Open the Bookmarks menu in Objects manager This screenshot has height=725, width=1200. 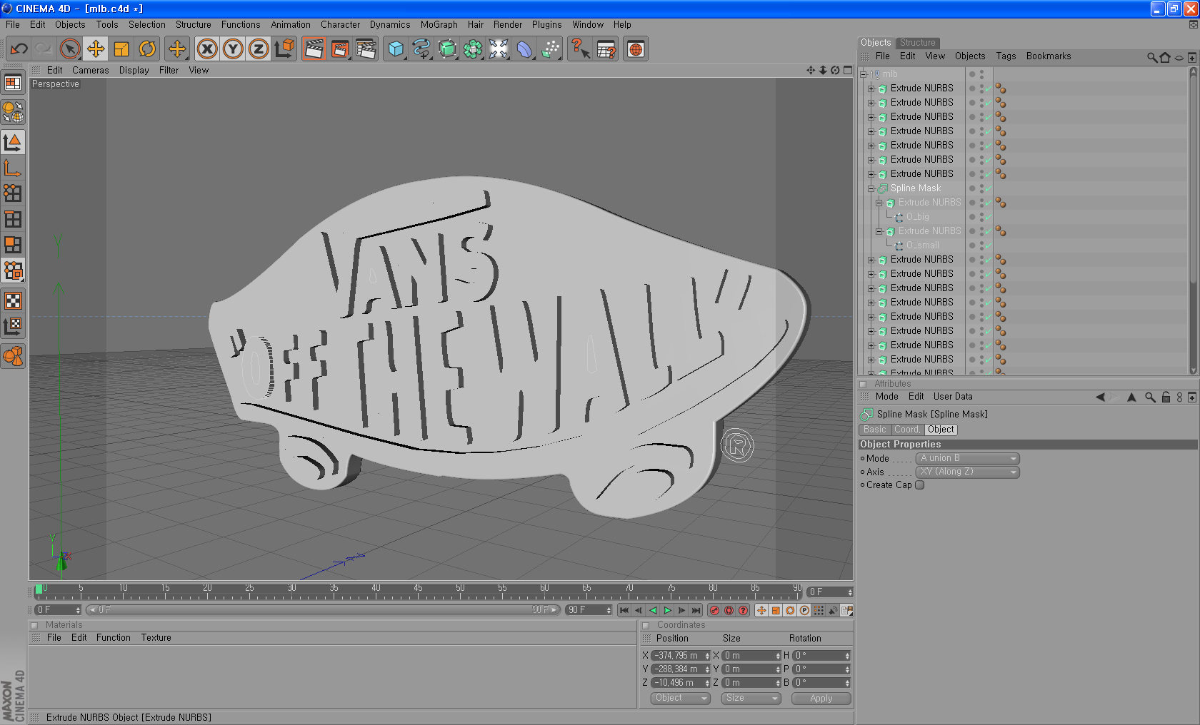[x=1048, y=56]
